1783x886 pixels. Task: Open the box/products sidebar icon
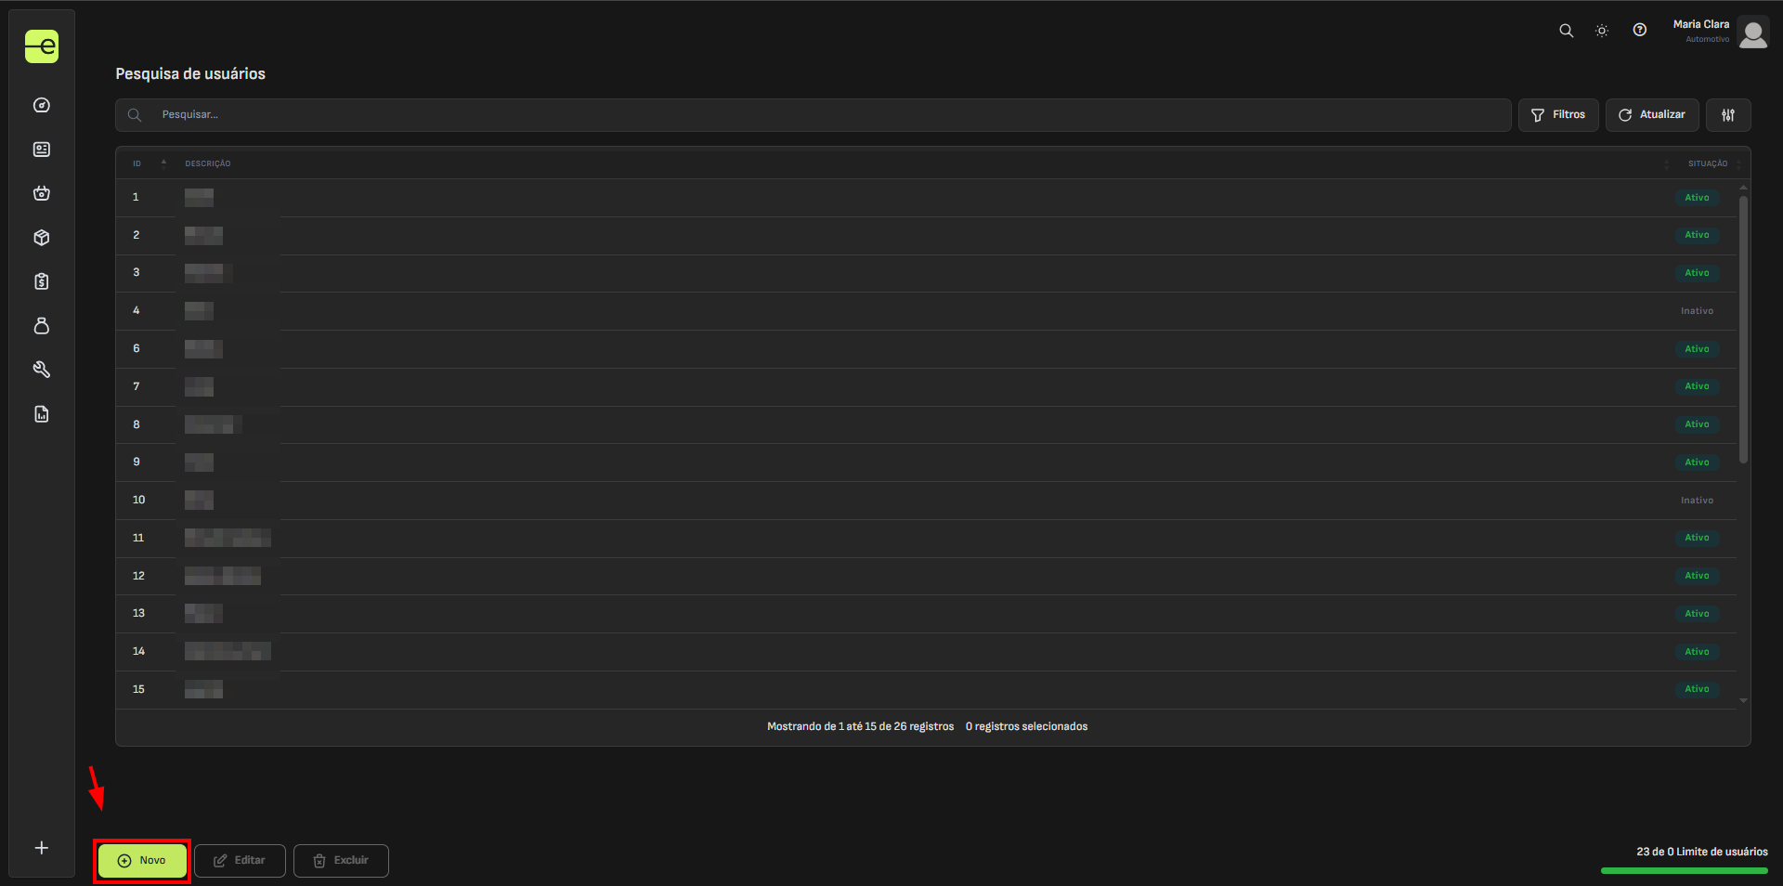pyautogui.click(x=42, y=238)
